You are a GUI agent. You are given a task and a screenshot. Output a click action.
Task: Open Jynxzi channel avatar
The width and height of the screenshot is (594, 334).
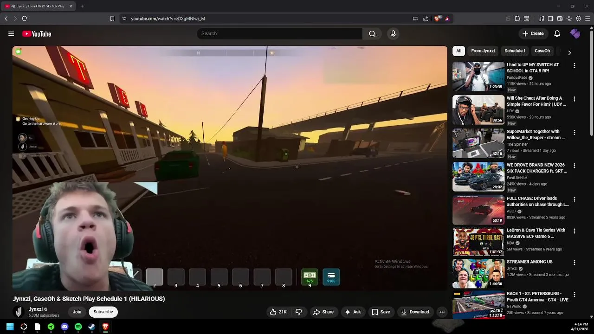(19, 312)
